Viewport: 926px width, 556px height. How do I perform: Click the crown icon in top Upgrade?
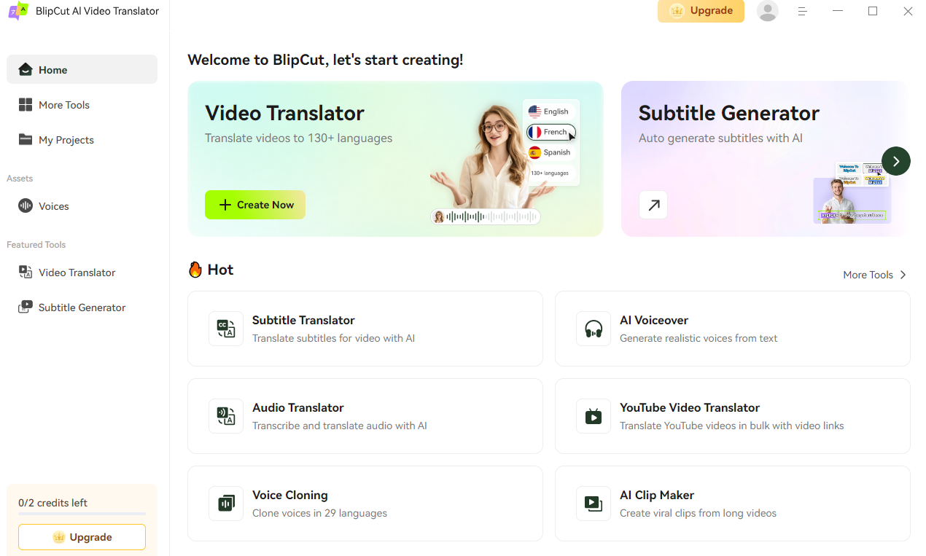coord(677,11)
